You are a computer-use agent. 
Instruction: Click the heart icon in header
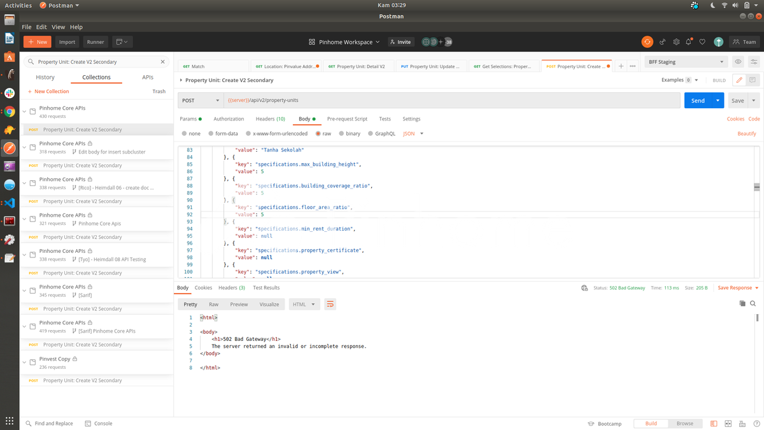(x=702, y=42)
